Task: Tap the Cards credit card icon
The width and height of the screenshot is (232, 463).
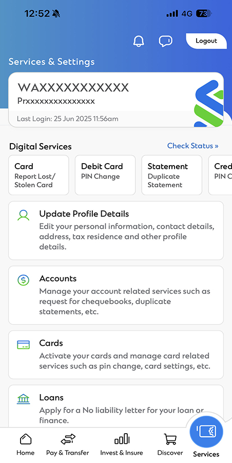Action: pyautogui.click(x=23, y=345)
